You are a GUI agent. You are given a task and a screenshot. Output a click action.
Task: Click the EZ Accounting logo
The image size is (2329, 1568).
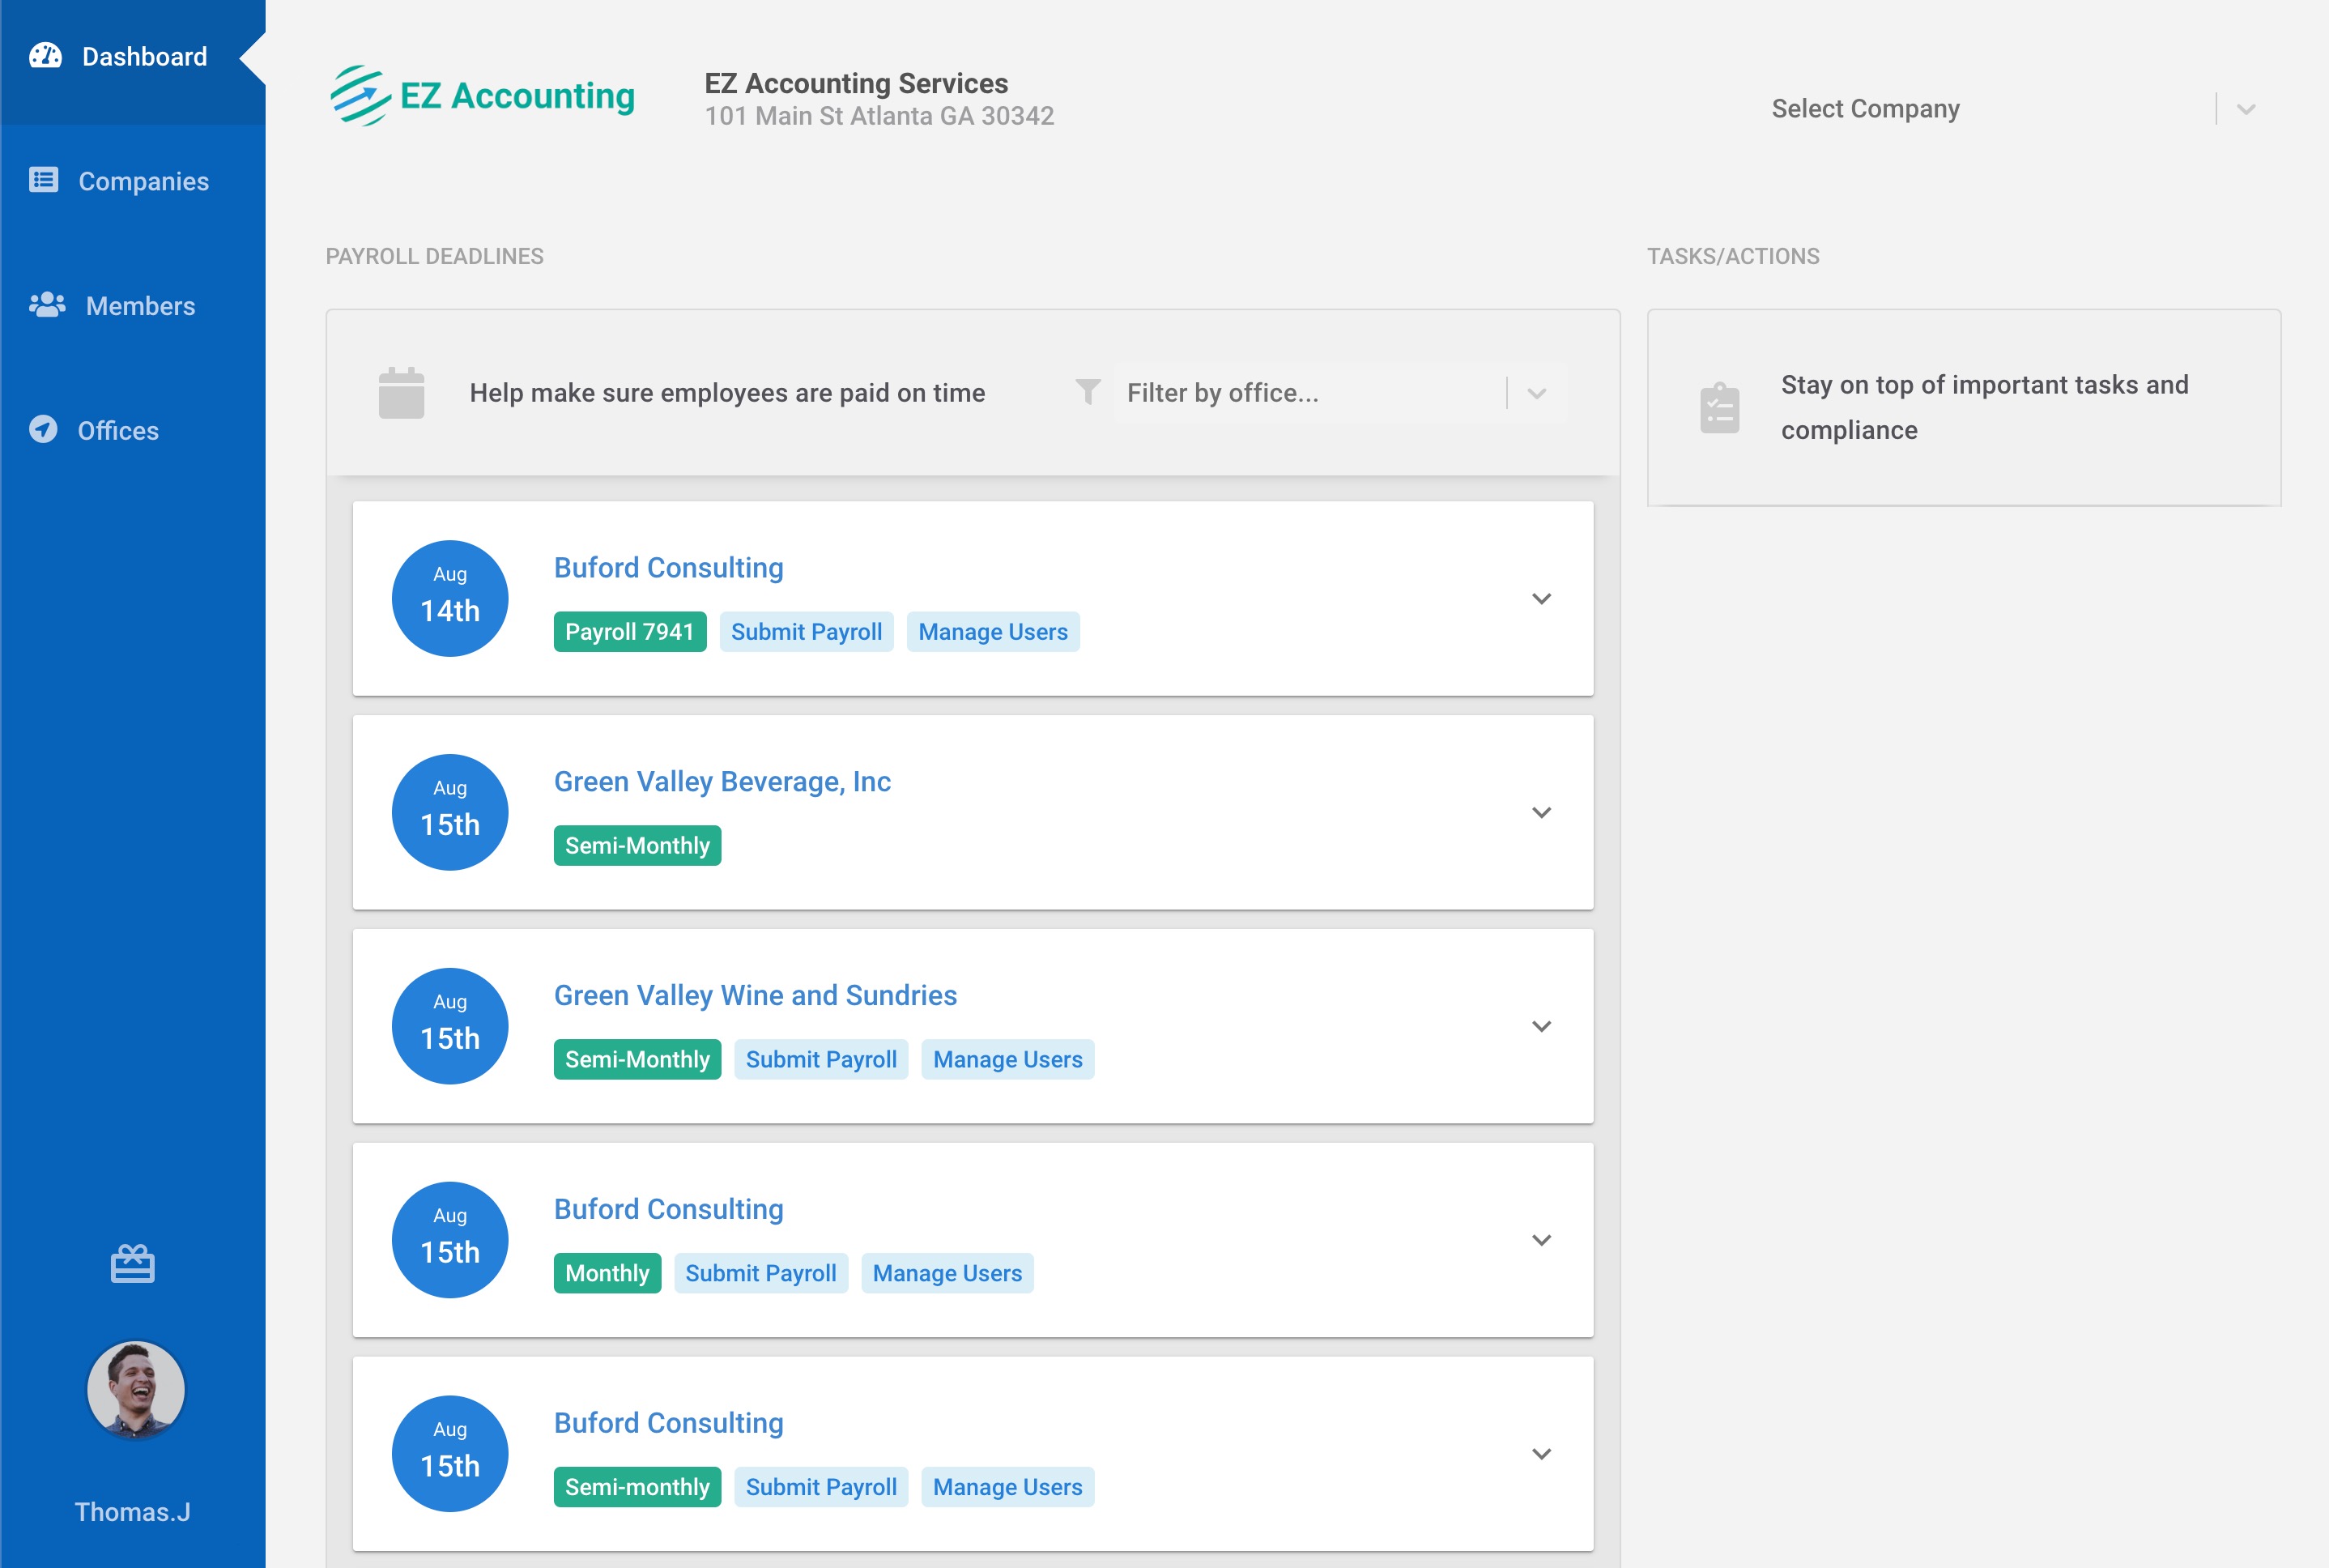pyautogui.click(x=483, y=96)
